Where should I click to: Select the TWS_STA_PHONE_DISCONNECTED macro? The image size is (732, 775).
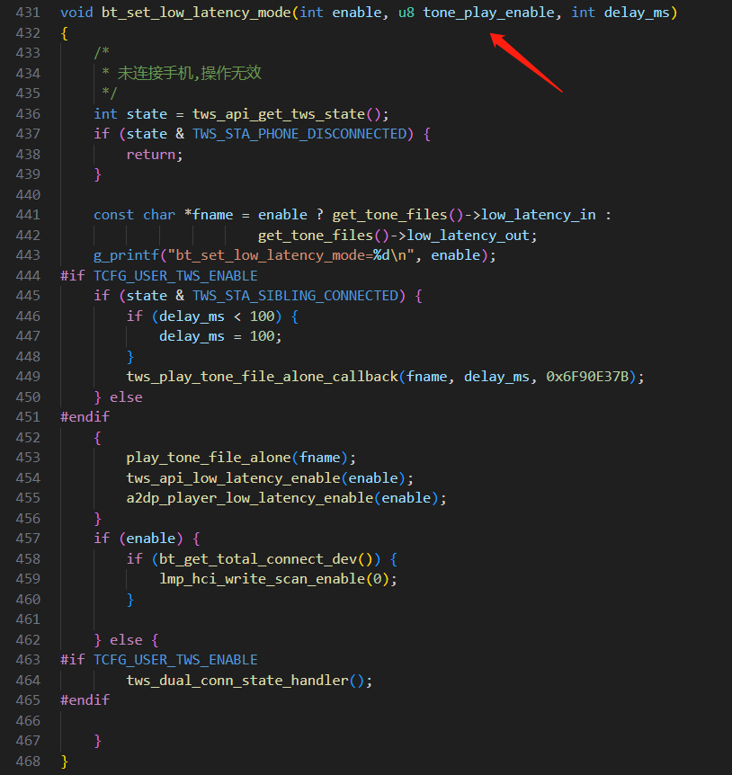click(x=299, y=134)
